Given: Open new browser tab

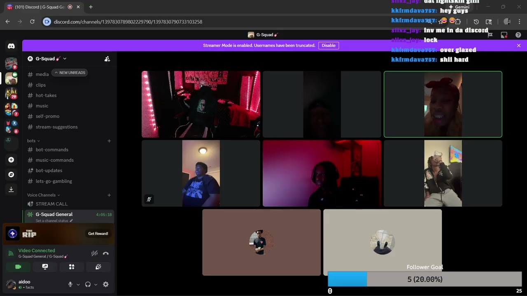Looking at the screenshot, I should [x=91, y=7].
